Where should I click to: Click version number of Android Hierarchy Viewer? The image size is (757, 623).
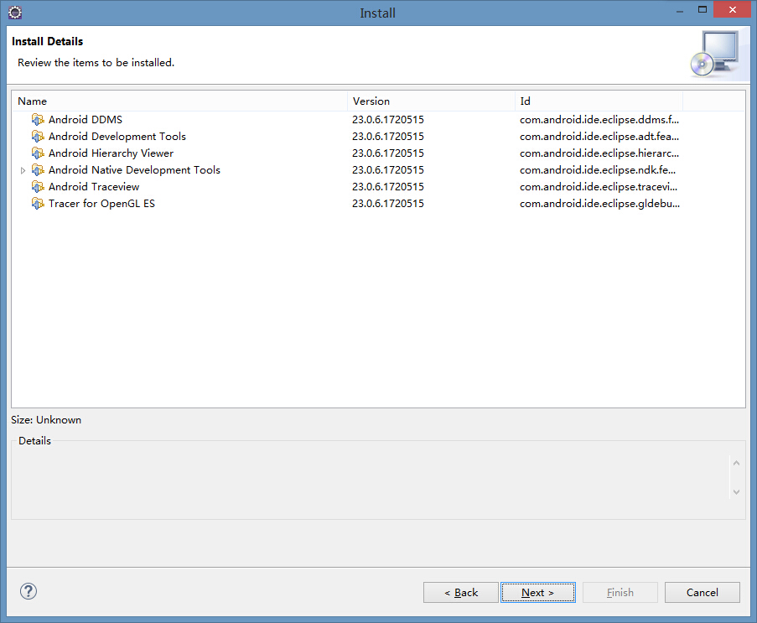[x=387, y=153]
